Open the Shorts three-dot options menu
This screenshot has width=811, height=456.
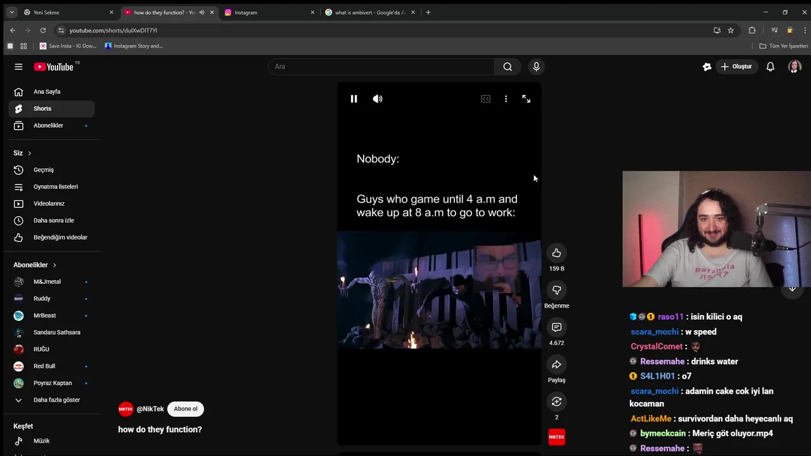click(x=506, y=99)
